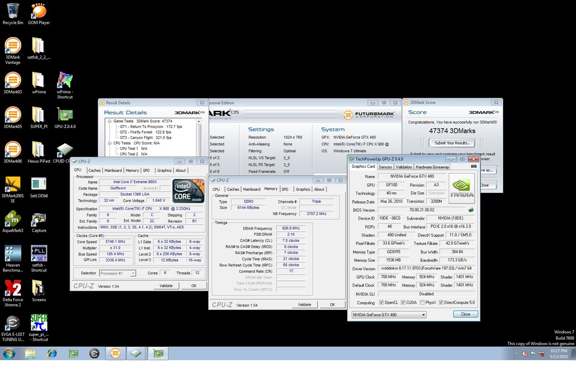Launch AquaMark3 desktop icon
The image size is (576, 367).
coord(13,221)
